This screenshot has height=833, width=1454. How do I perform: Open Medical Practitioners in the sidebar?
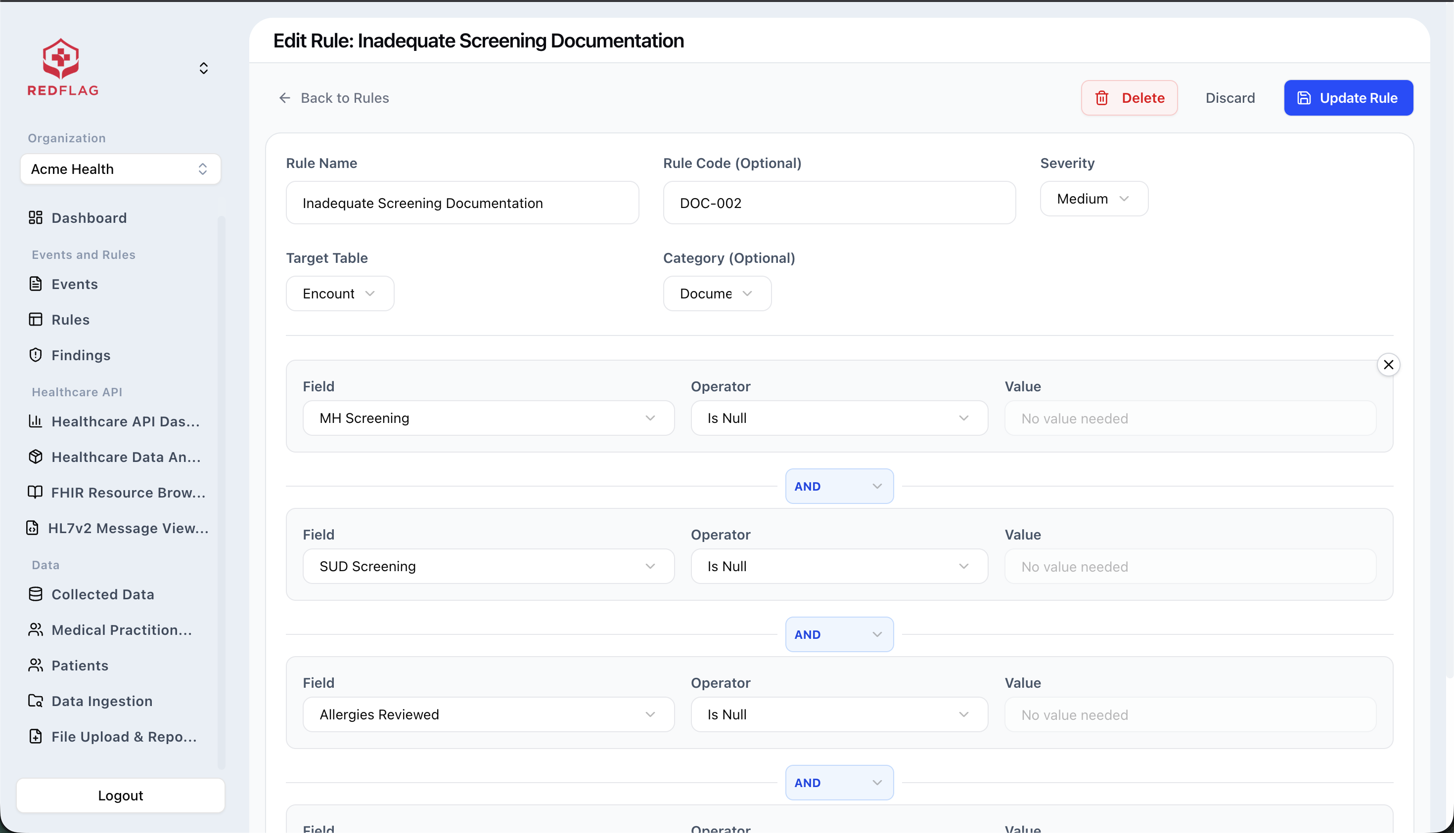(121, 630)
